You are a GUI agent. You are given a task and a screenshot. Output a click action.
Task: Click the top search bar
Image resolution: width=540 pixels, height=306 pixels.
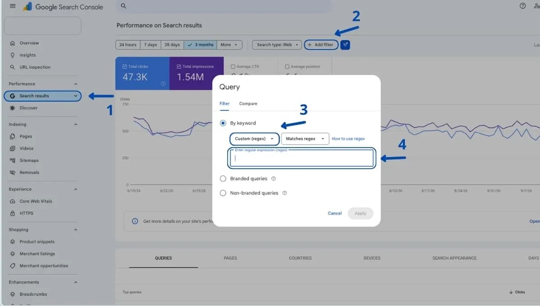pyautogui.click(x=224, y=6)
